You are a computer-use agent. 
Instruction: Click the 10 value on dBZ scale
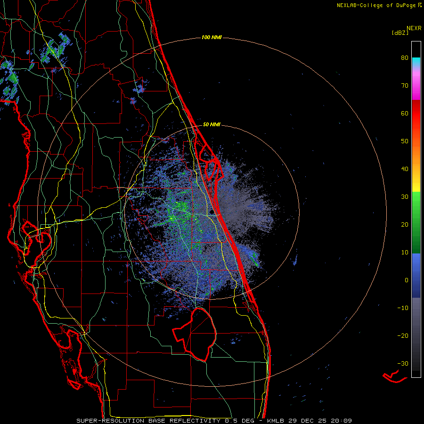405,253
